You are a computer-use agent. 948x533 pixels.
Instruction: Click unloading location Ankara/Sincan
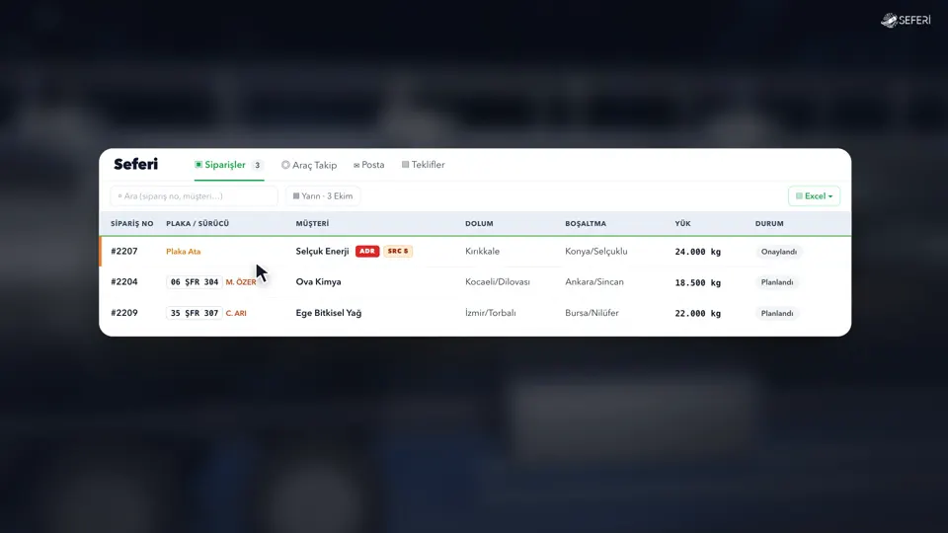(594, 282)
